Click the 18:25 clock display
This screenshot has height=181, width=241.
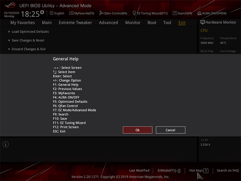click(x=30, y=14)
